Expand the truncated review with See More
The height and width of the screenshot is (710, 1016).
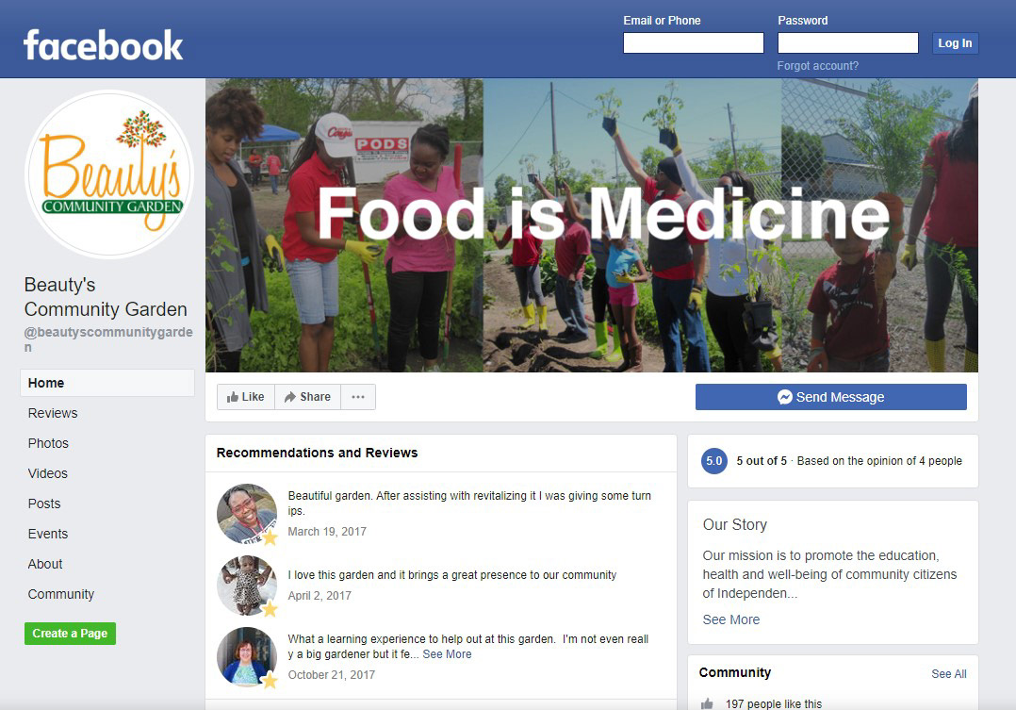pyautogui.click(x=447, y=654)
